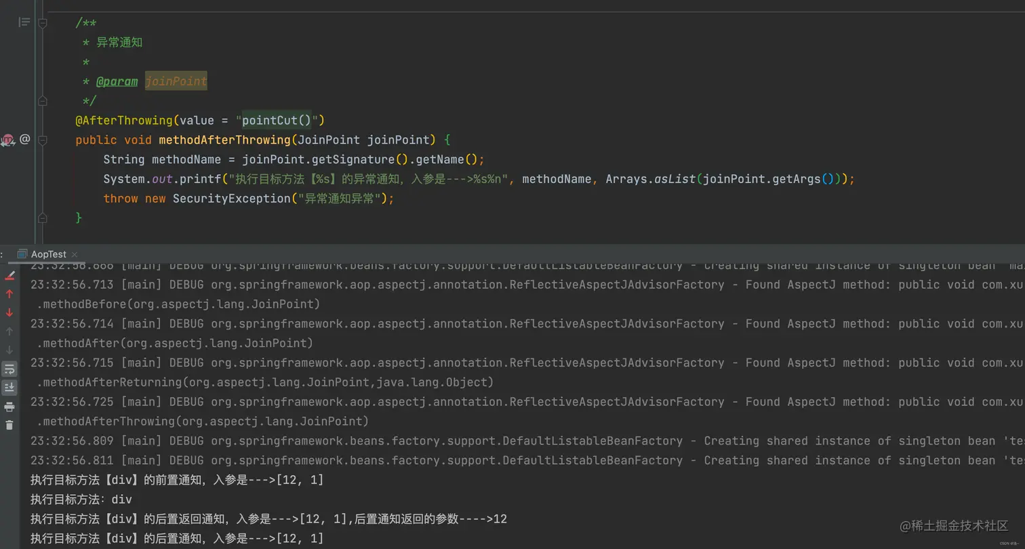Click the output line 执行目标方法: div

click(81, 500)
